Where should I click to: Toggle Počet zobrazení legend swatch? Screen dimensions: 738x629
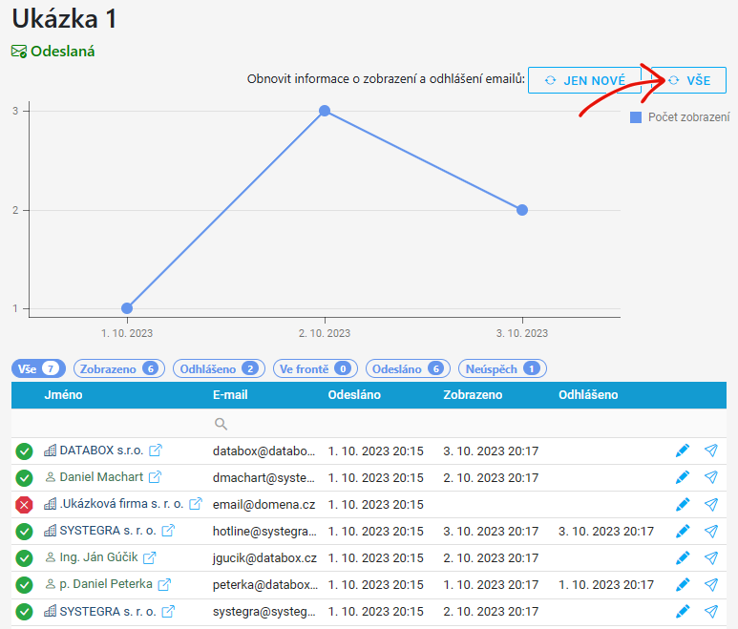pos(636,117)
